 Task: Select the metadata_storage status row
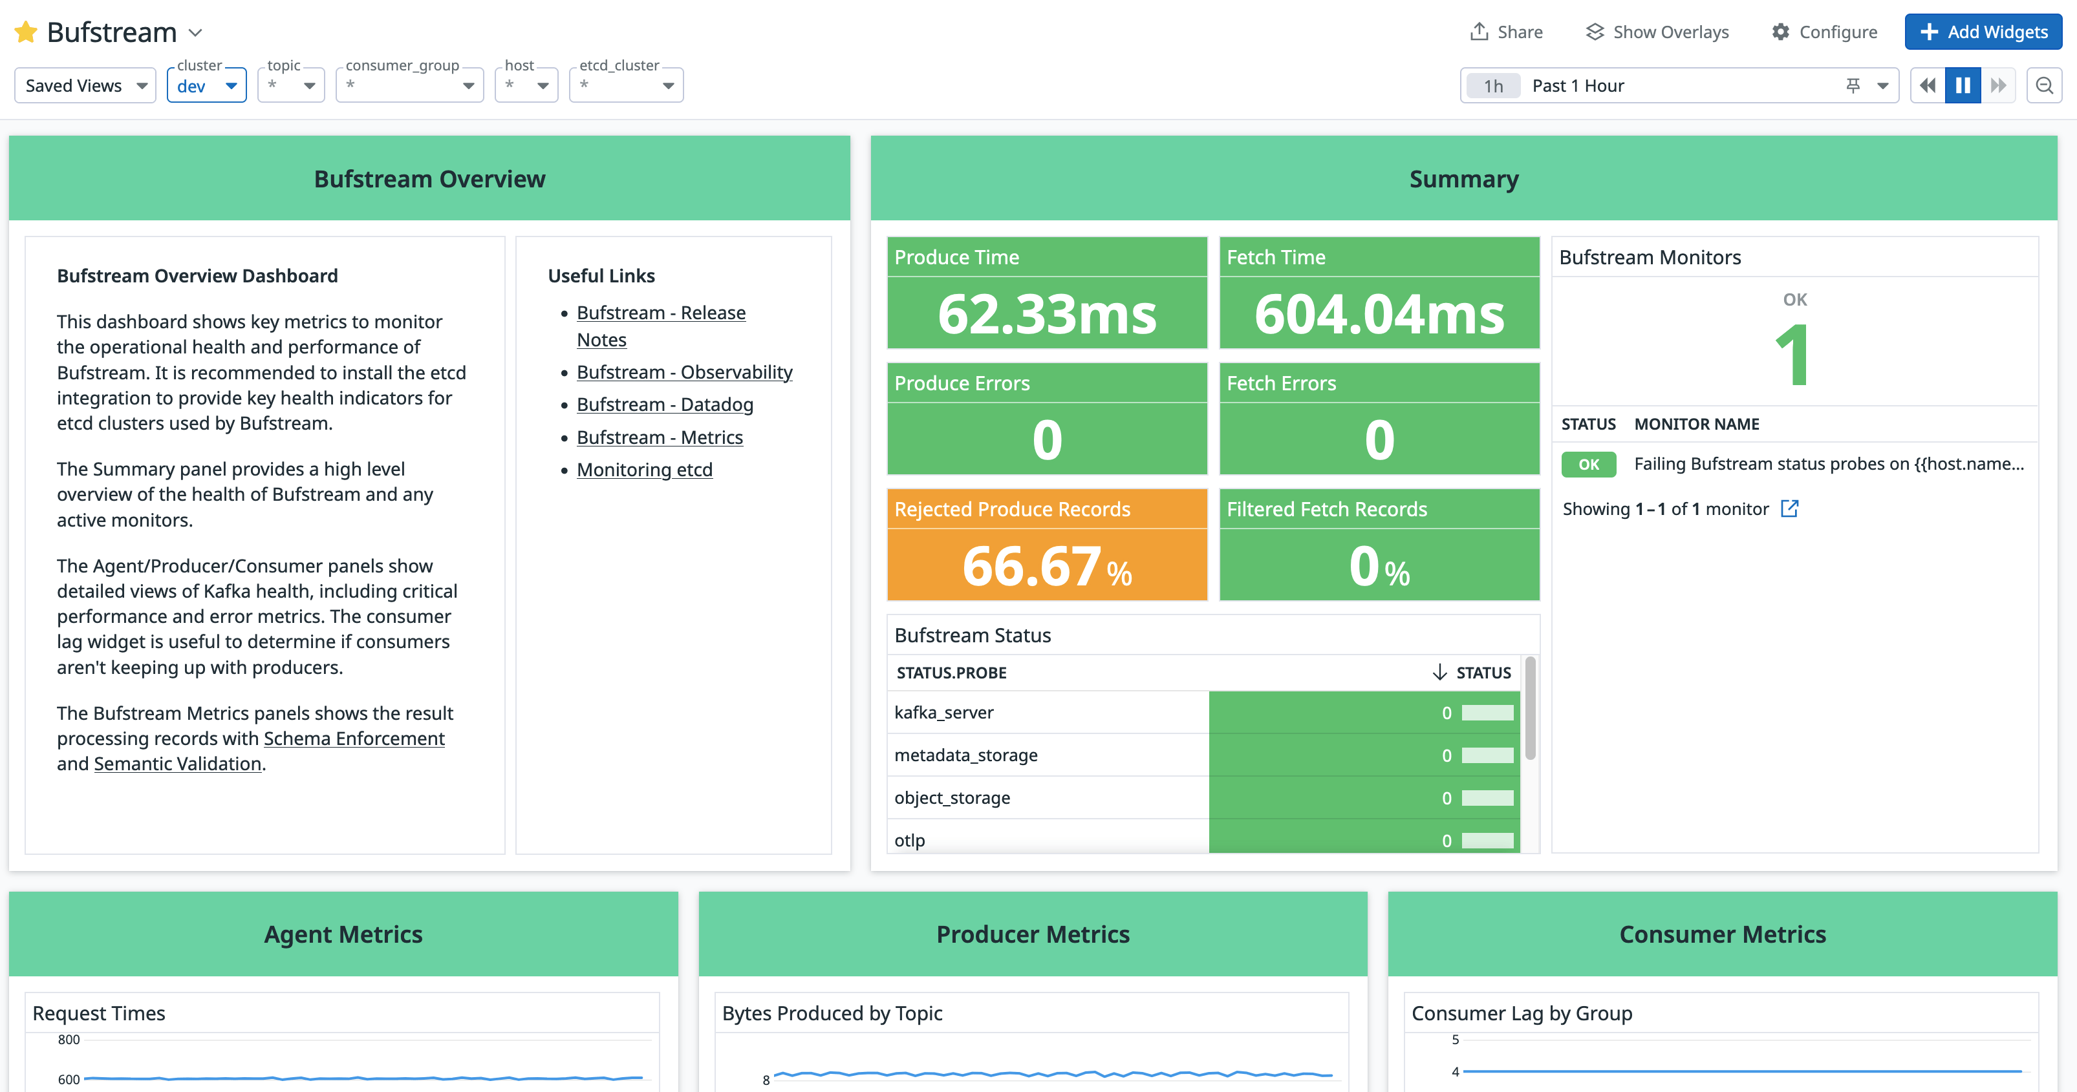click(1204, 755)
